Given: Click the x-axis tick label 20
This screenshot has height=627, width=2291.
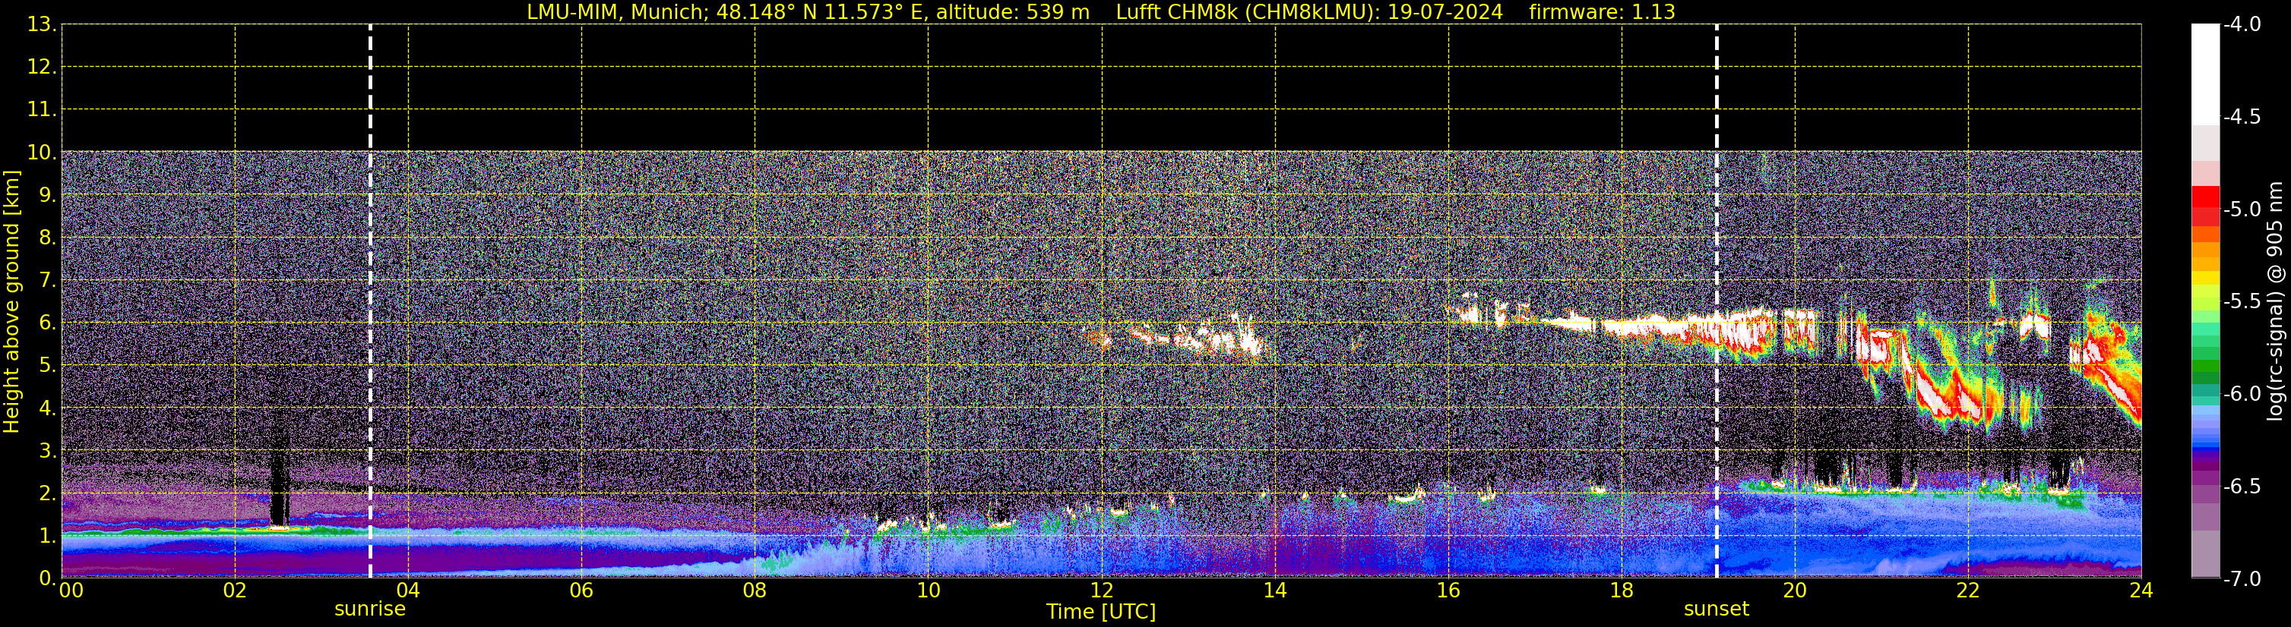Looking at the screenshot, I should (x=1795, y=591).
